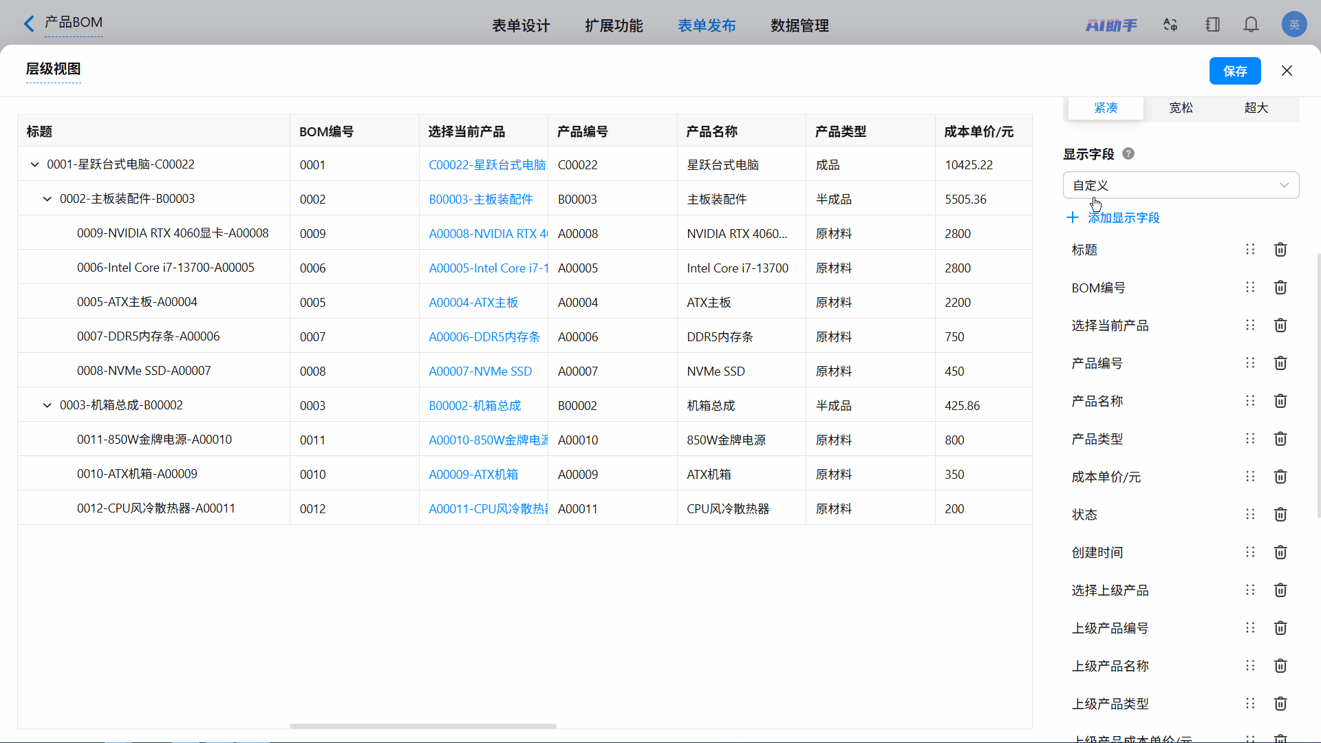Open the AI助手 assistant
This screenshot has height=743, width=1321.
[x=1111, y=25]
